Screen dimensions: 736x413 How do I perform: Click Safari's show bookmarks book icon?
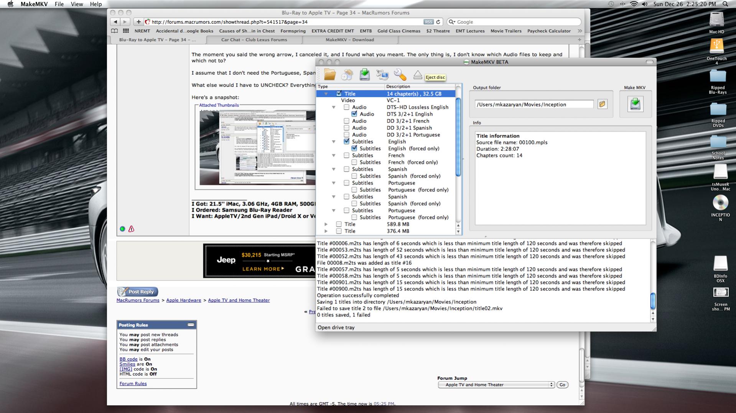pyautogui.click(x=114, y=31)
